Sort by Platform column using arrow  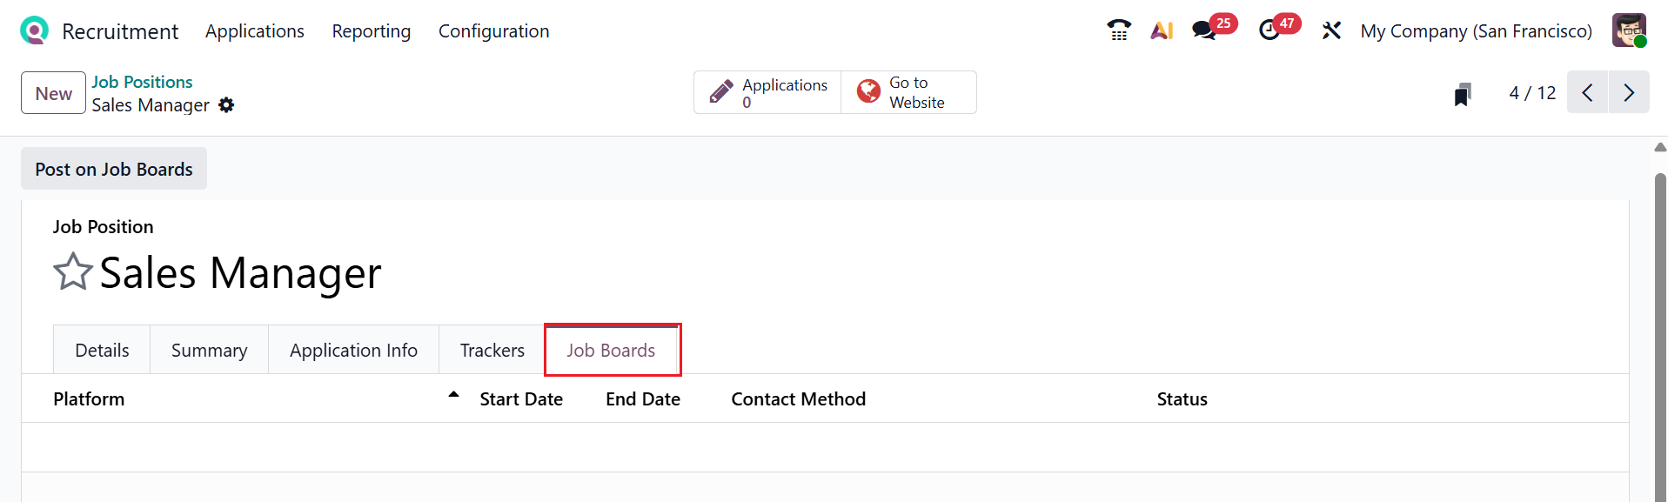tap(453, 395)
